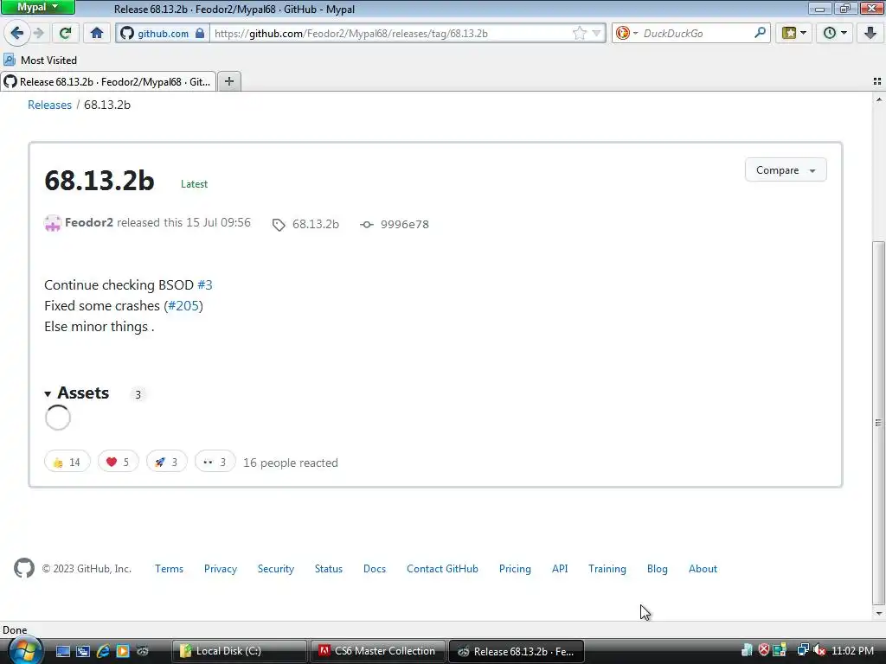This screenshot has width=886, height=664.
Task: Launch Mypal raccoon icon in quick launch
Action: [143, 651]
